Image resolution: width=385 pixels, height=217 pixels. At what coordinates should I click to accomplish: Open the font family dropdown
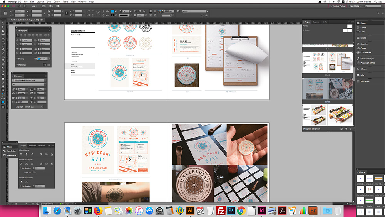pyautogui.click(x=45, y=80)
